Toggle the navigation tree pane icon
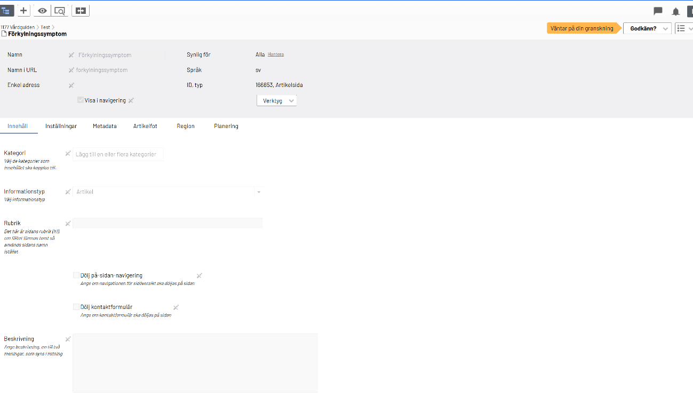Viewport: 693px width, 397px height. tap(6, 10)
